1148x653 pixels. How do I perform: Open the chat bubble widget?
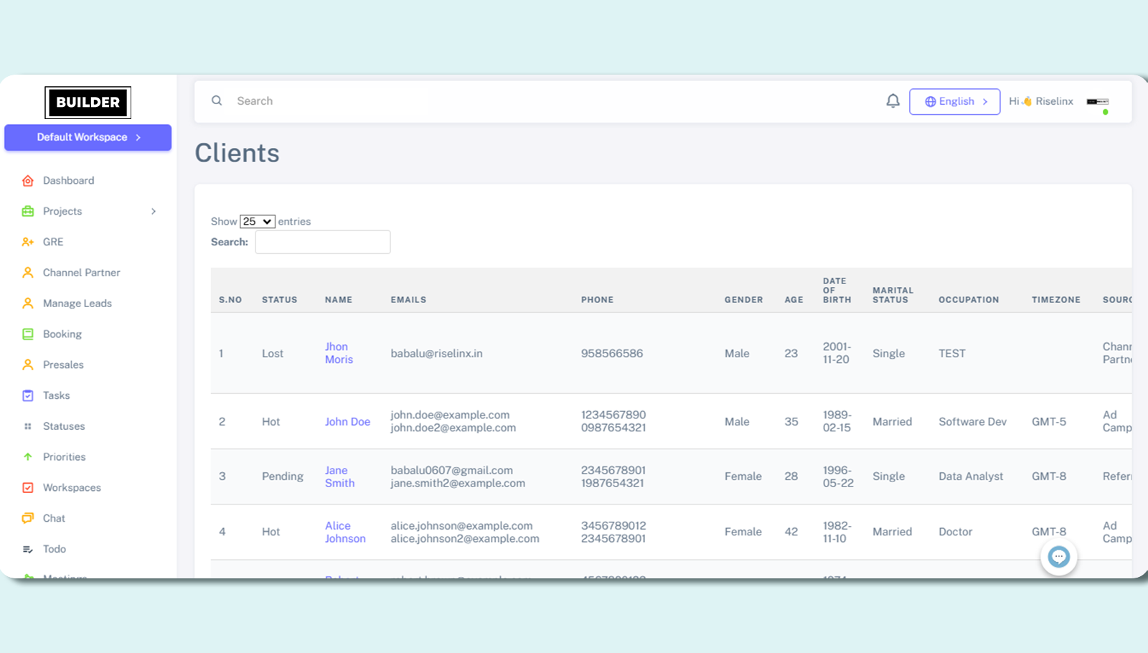pos(1058,557)
